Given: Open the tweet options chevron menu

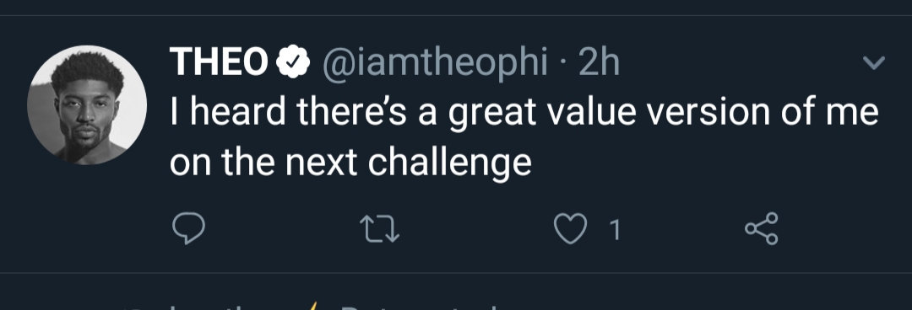Looking at the screenshot, I should click(874, 62).
